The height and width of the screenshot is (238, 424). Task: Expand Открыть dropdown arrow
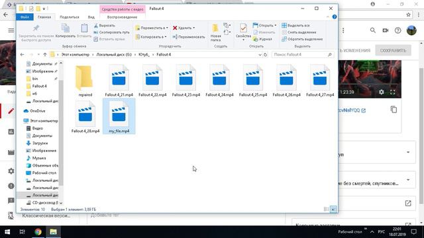276,25
